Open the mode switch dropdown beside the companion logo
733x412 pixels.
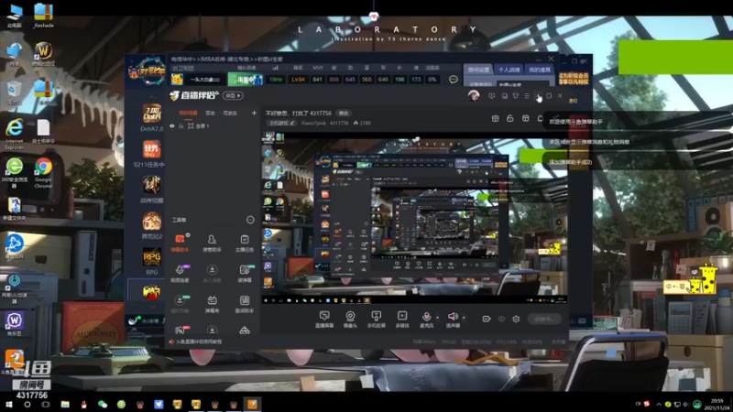pyautogui.click(x=233, y=96)
